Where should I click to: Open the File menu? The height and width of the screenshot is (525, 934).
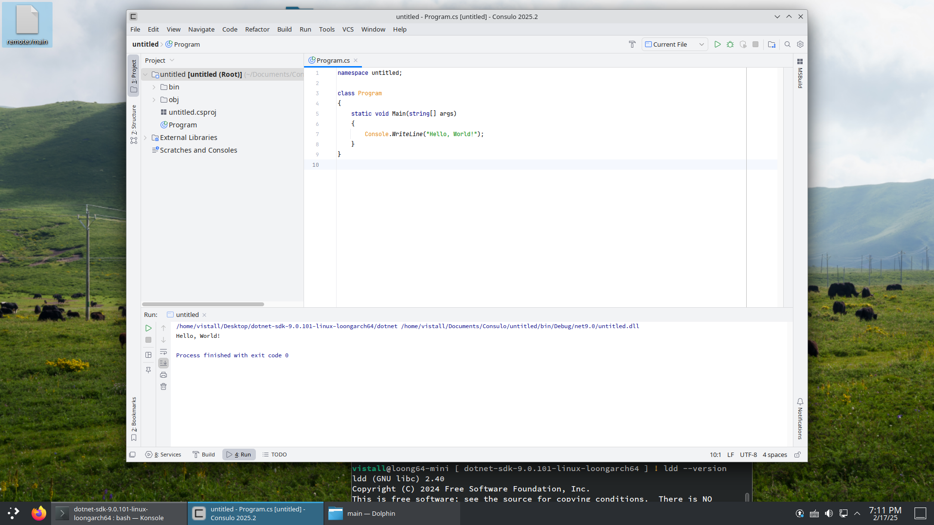(x=135, y=29)
